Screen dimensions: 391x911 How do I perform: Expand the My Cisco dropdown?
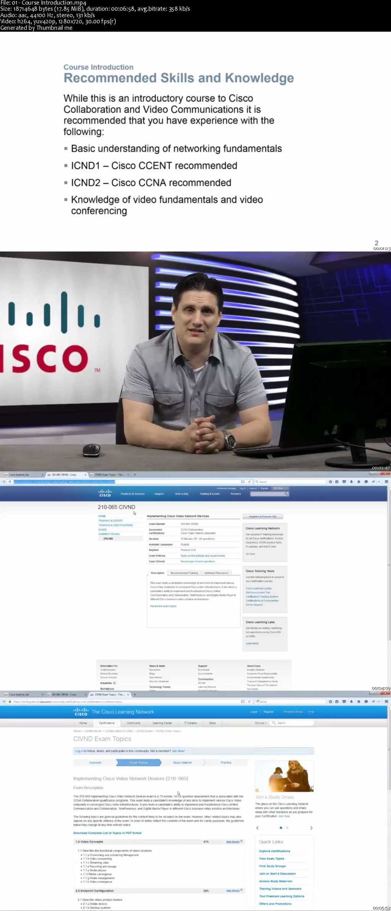(281, 488)
